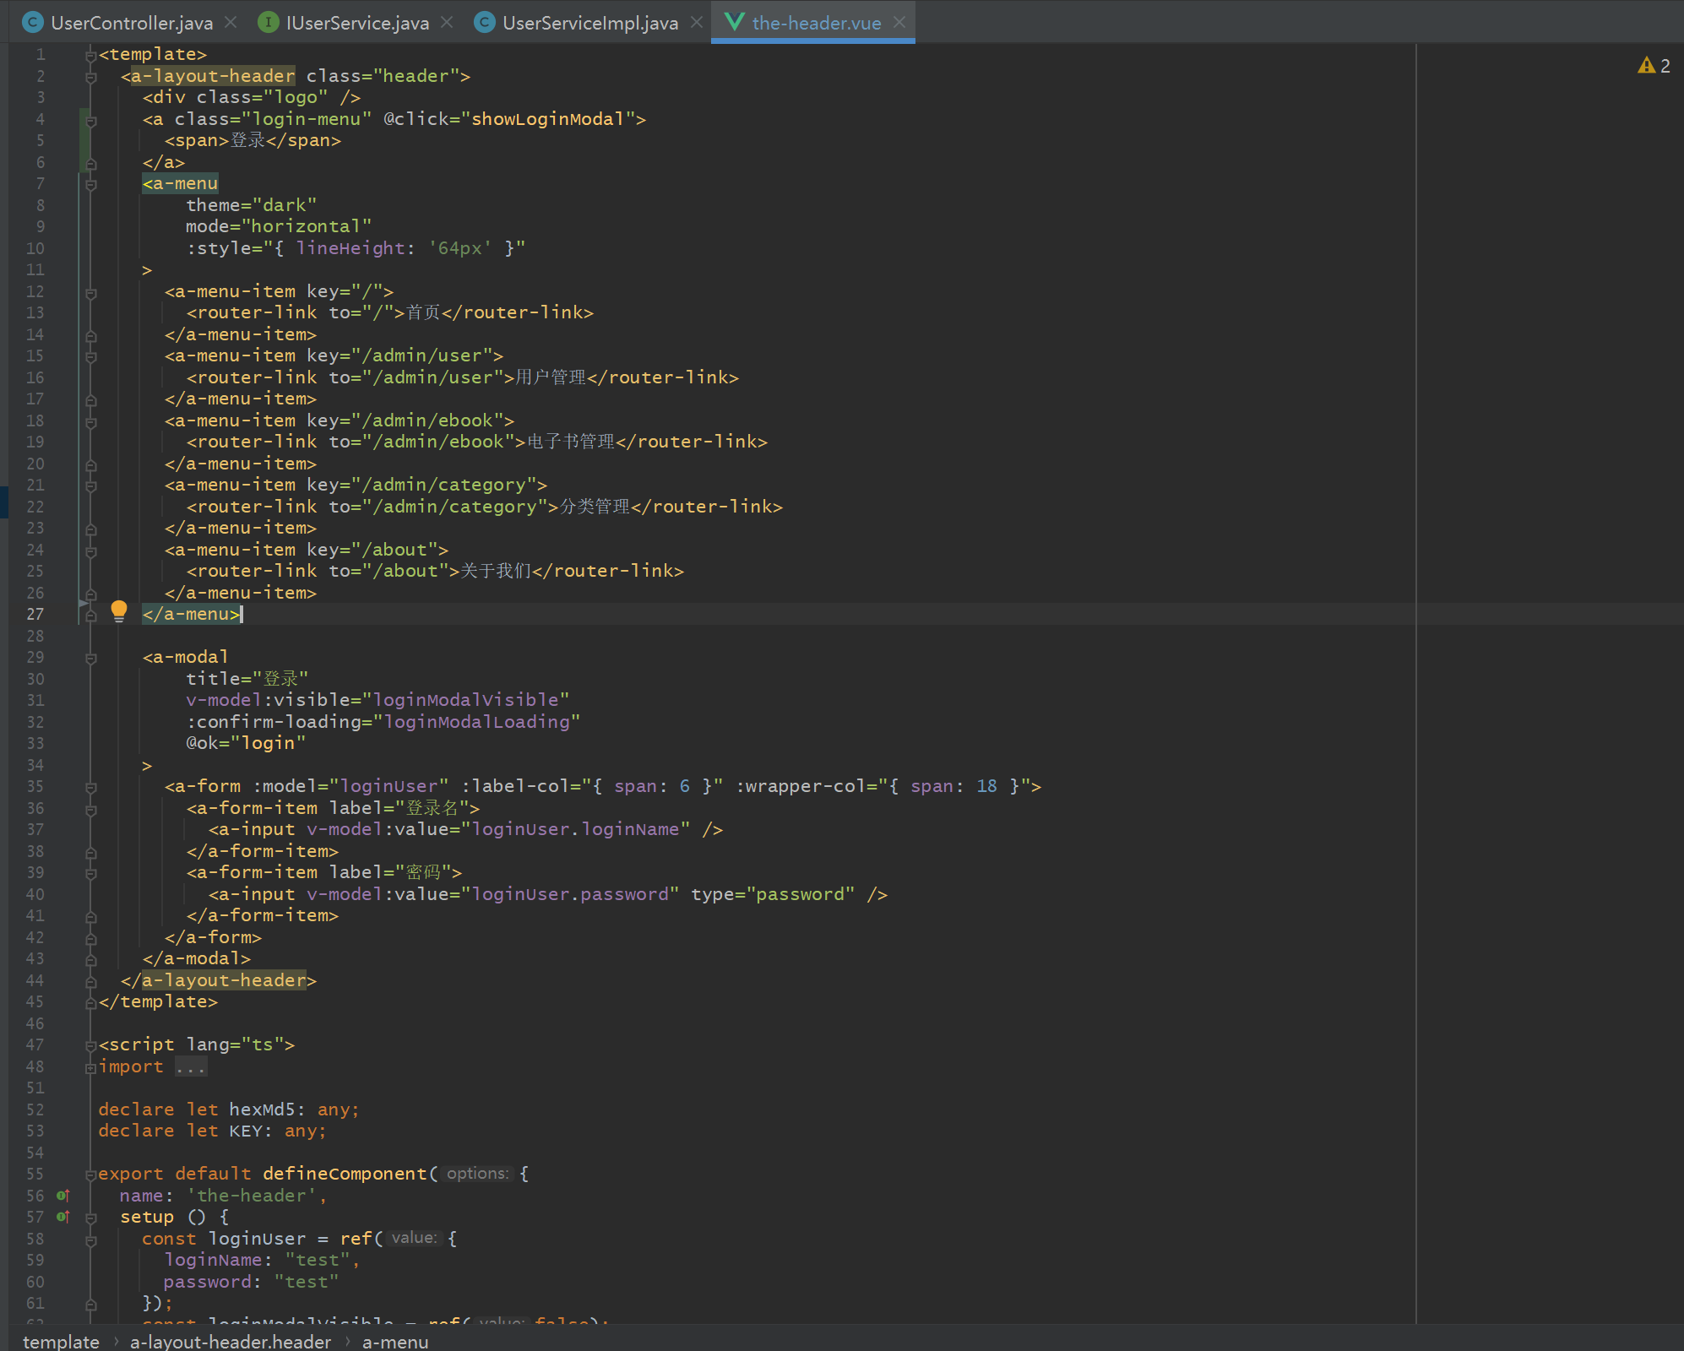The width and height of the screenshot is (1684, 1351).
Task: Click the a-menu breadcrumb item
Action: (x=394, y=1341)
